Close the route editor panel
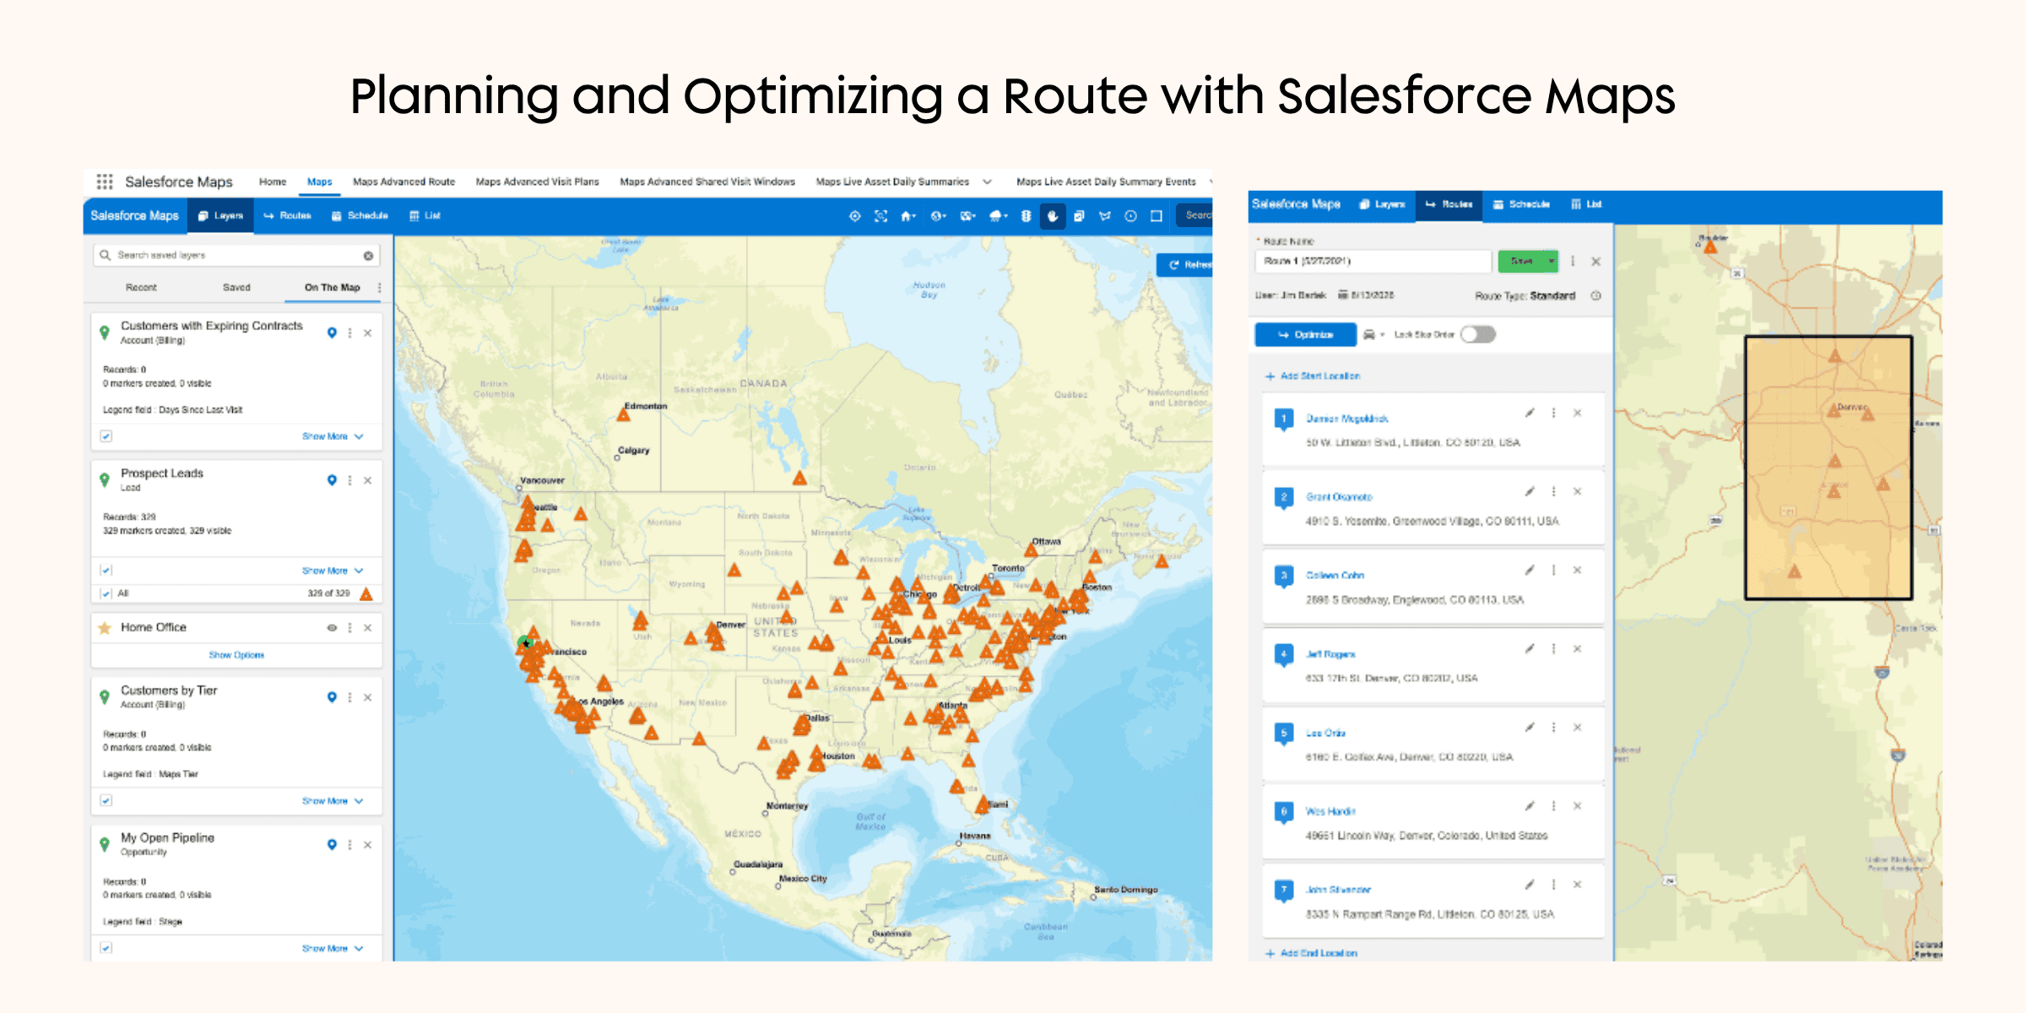The image size is (2026, 1013). pyautogui.click(x=1595, y=262)
